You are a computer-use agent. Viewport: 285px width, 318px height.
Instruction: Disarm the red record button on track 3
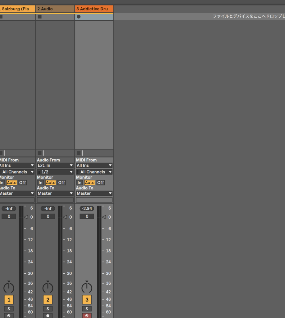(x=87, y=316)
